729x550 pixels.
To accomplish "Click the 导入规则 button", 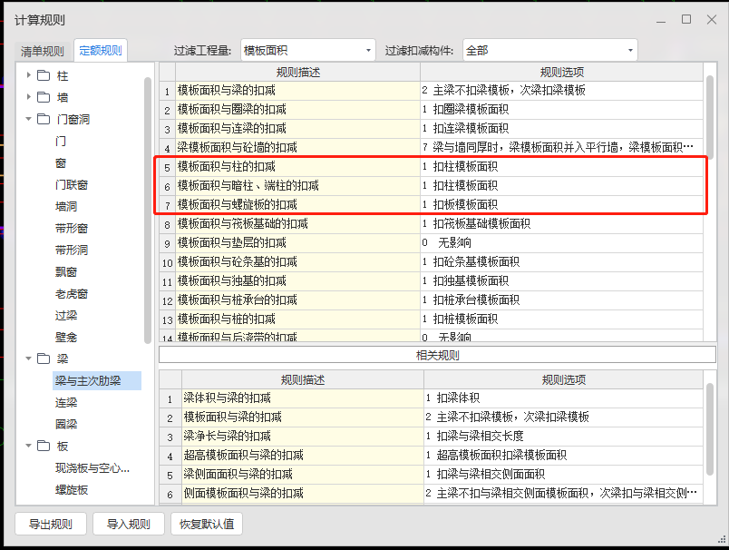I will pyautogui.click(x=128, y=524).
